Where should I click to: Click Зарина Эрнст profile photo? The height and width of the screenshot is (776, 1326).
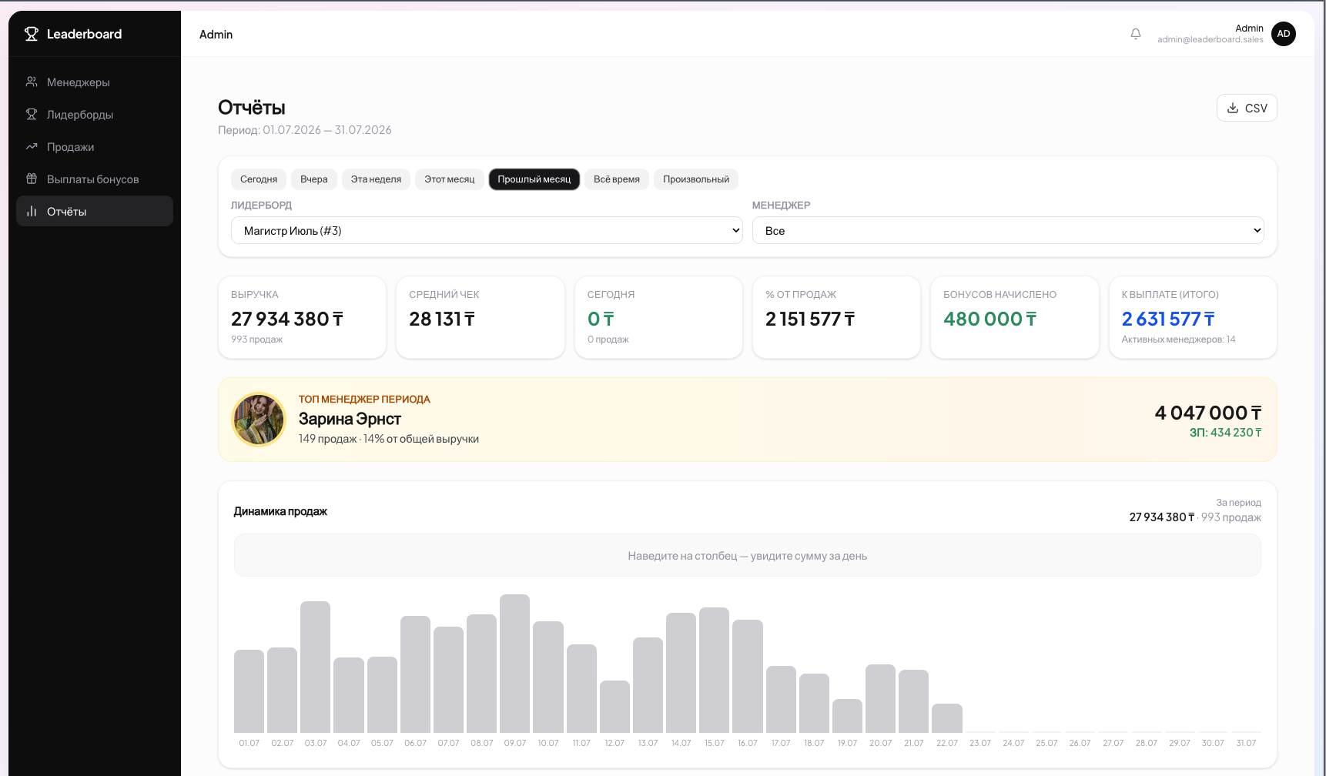click(259, 420)
